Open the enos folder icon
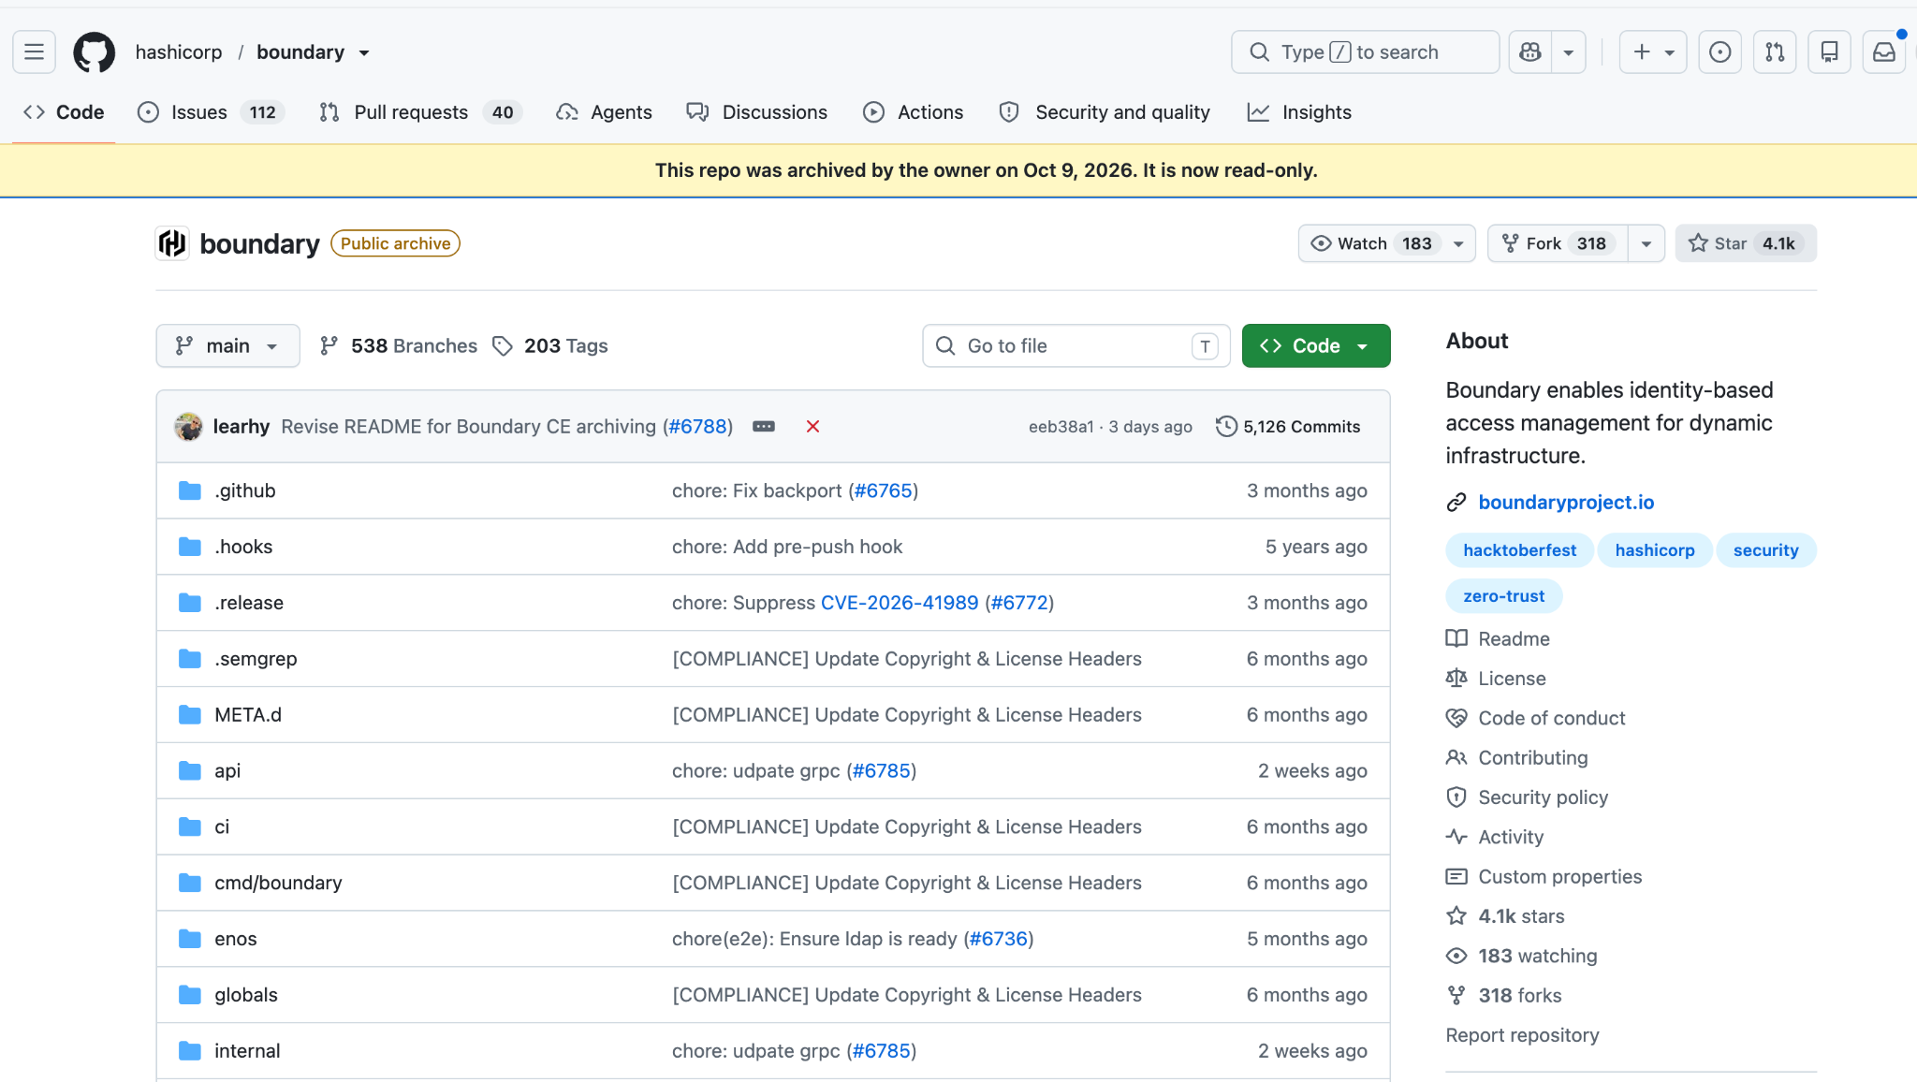The width and height of the screenshot is (1917, 1082). pyautogui.click(x=190, y=939)
